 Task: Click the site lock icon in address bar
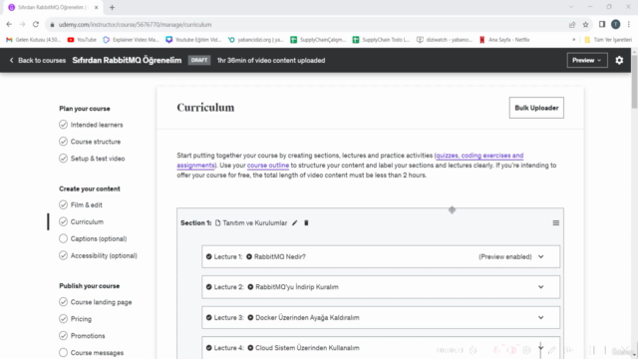tap(52, 25)
